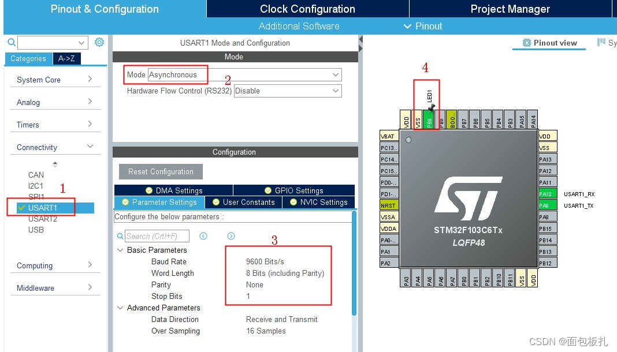Open the User Constants tab
This screenshot has width=617, height=352.
(x=244, y=202)
